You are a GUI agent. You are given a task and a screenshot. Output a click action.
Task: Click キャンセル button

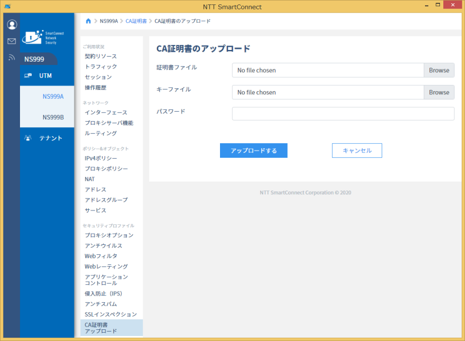pyautogui.click(x=357, y=151)
